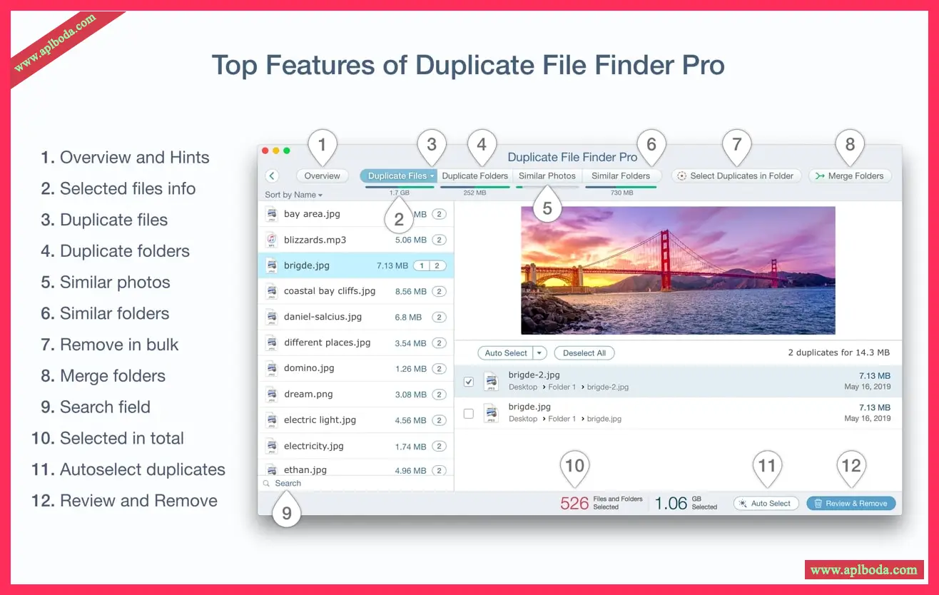Select the coastal bay cliffs.jpg name
This screenshot has height=595, width=939.
coord(330,291)
